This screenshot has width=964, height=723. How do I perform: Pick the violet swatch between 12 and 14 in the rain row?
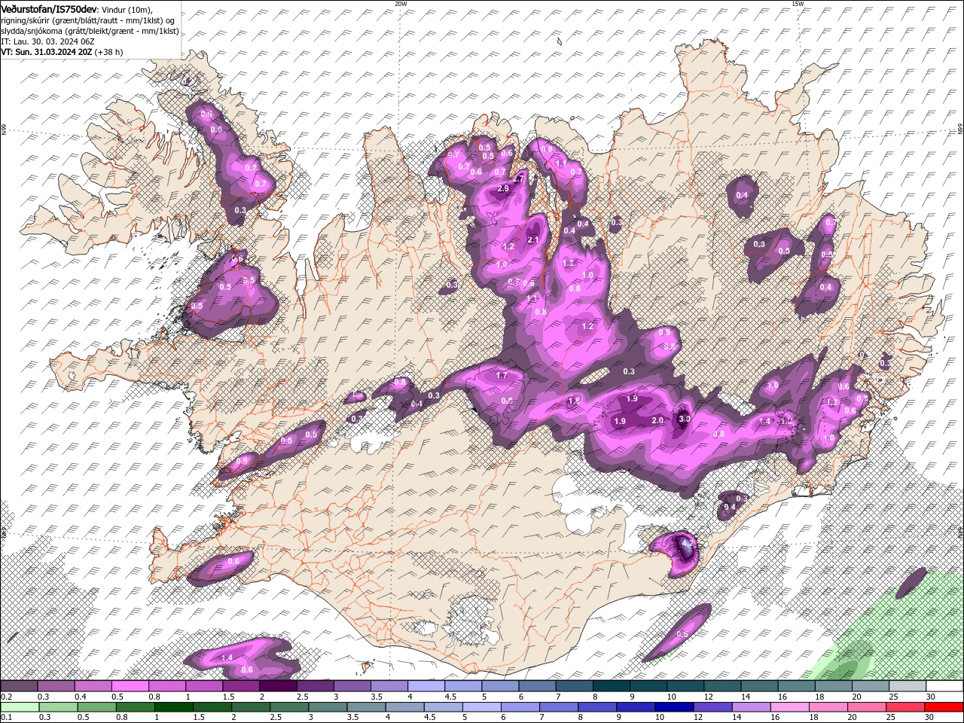pyautogui.click(x=712, y=707)
